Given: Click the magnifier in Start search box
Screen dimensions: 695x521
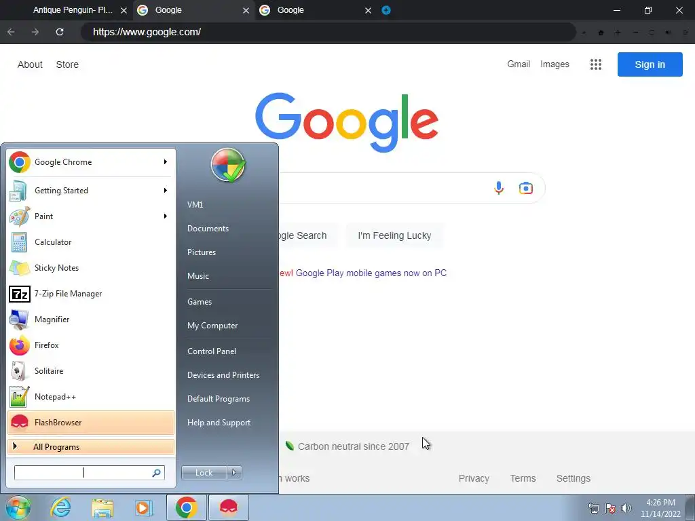Looking at the screenshot, I should tap(156, 473).
